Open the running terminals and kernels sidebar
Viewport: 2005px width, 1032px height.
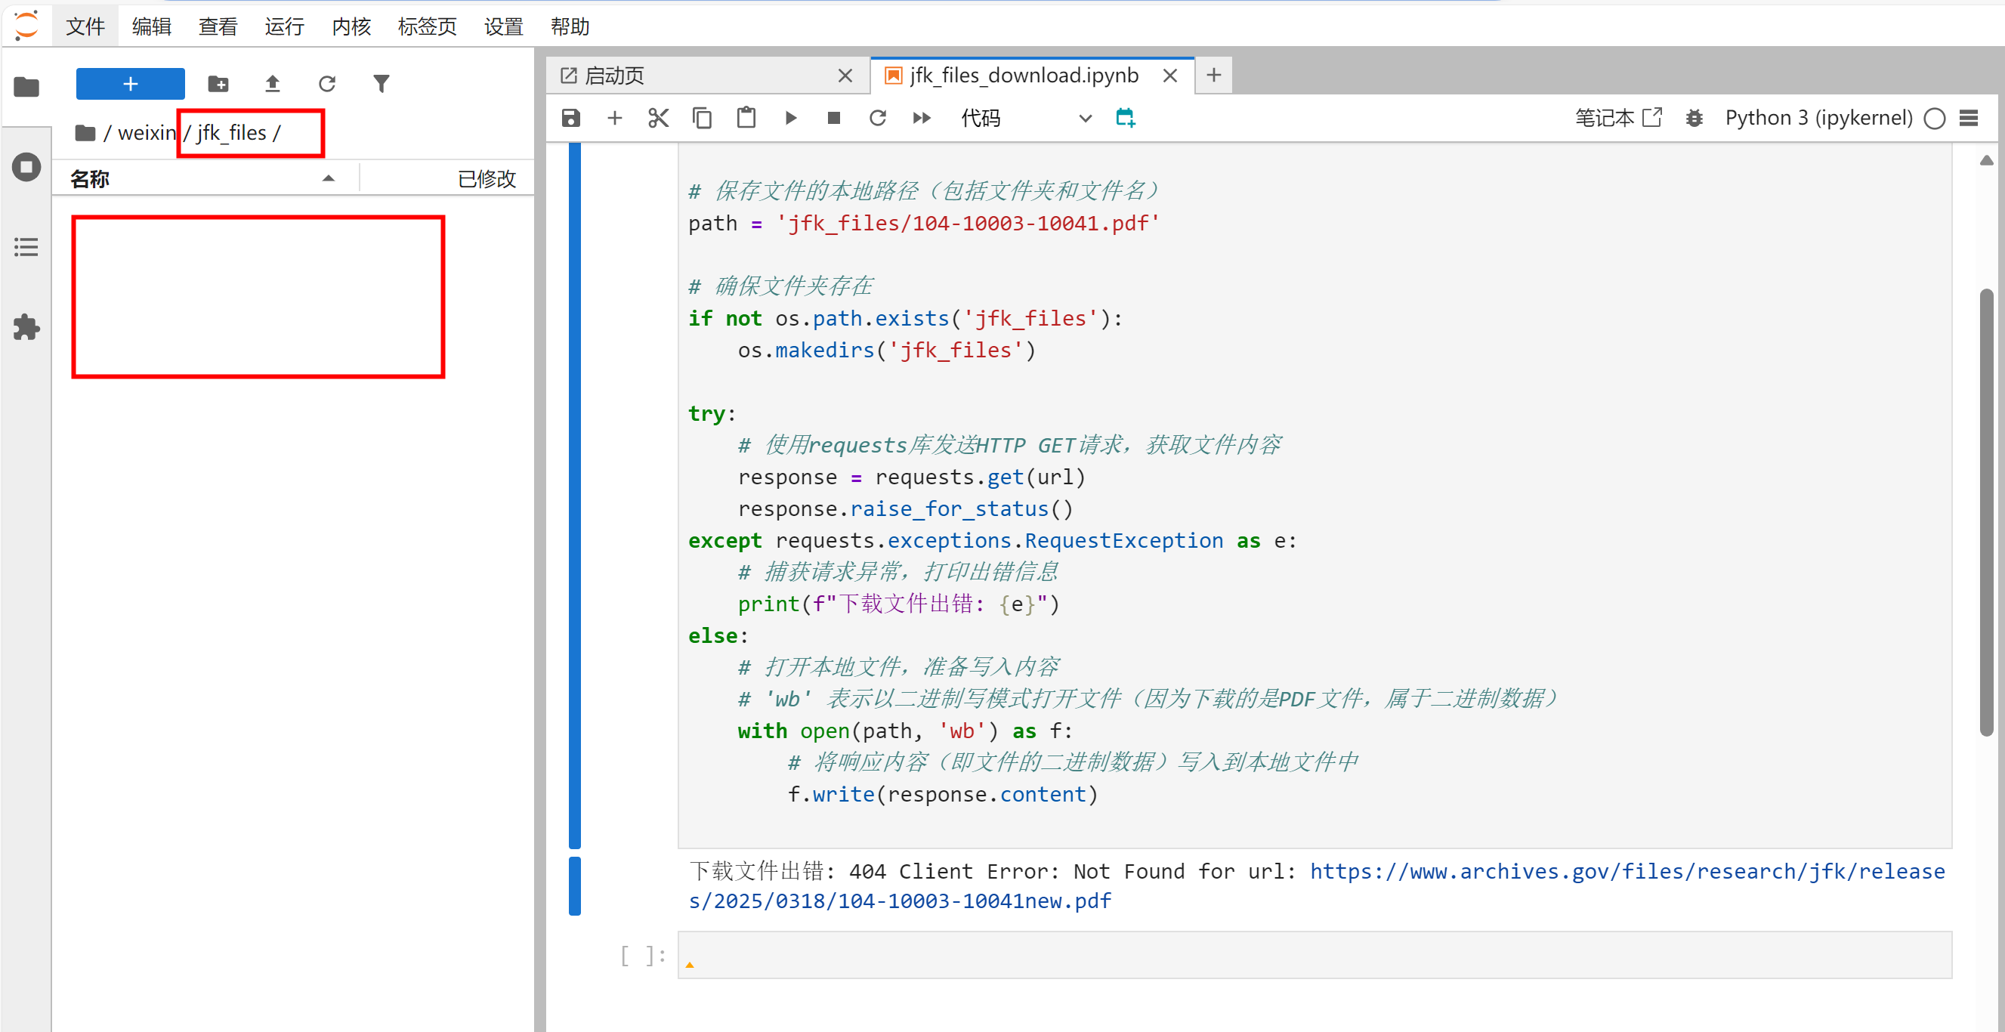(x=26, y=167)
